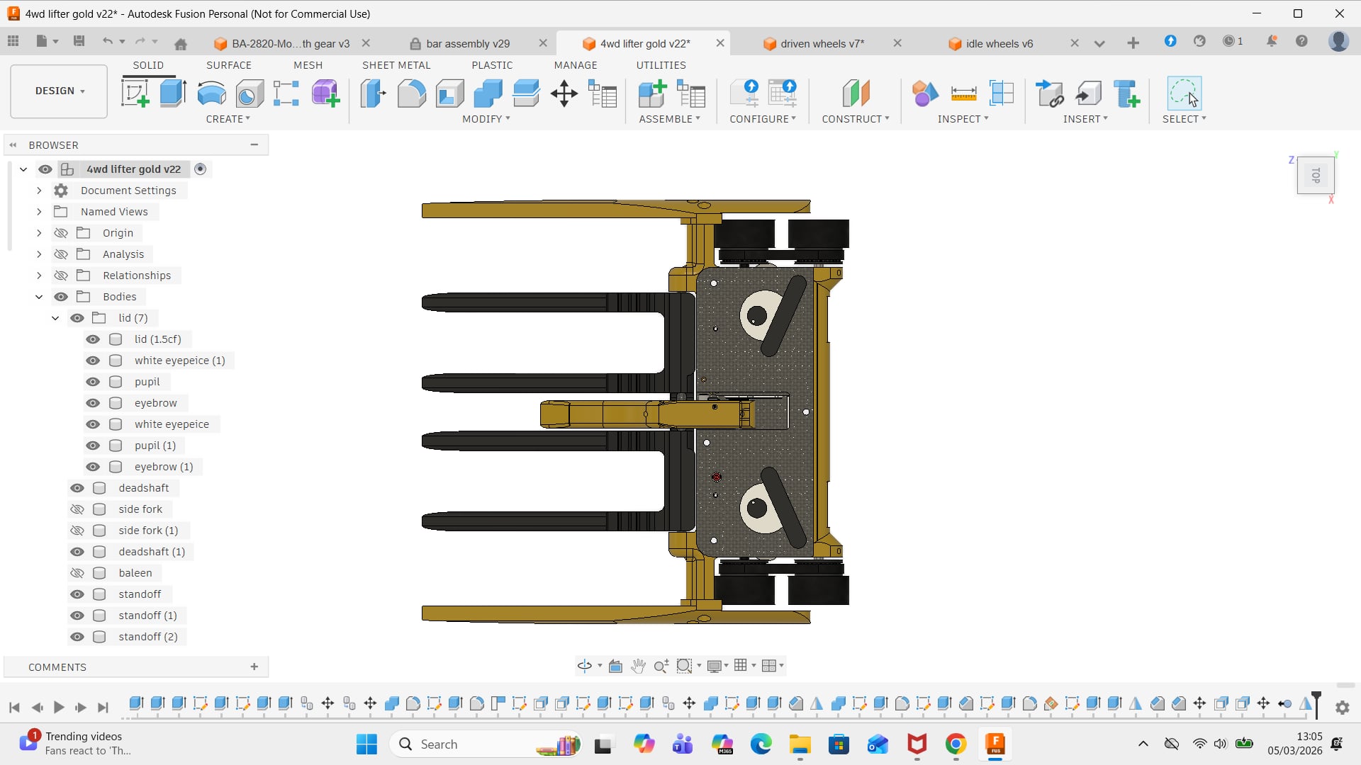
Task: Click the Create Sketch tool icon
Action: pyautogui.click(x=135, y=93)
